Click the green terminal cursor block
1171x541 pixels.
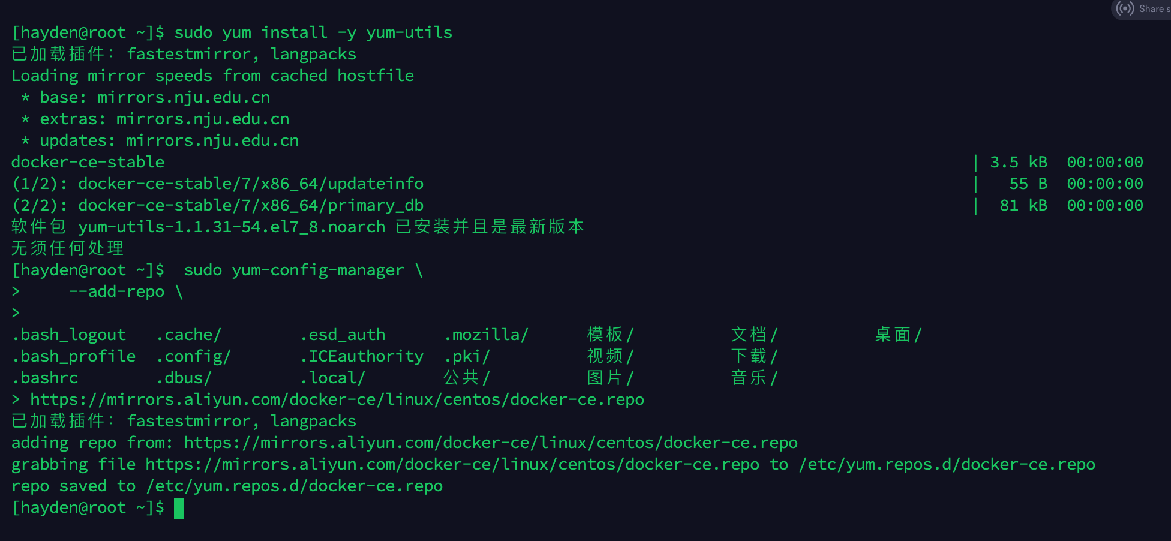click(x=179, y=508)
